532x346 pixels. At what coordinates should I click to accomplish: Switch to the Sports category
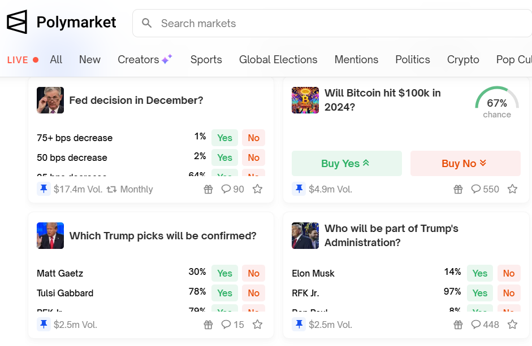click(206, 59)
